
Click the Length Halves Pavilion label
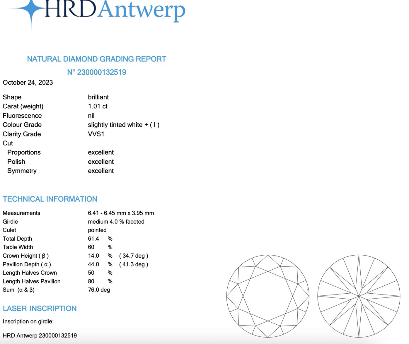coord(32,281)
